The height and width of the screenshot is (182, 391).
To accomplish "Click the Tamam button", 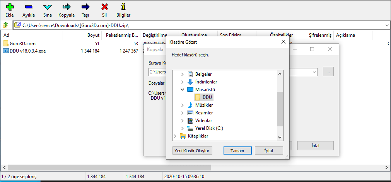I will tap(237, 151).
